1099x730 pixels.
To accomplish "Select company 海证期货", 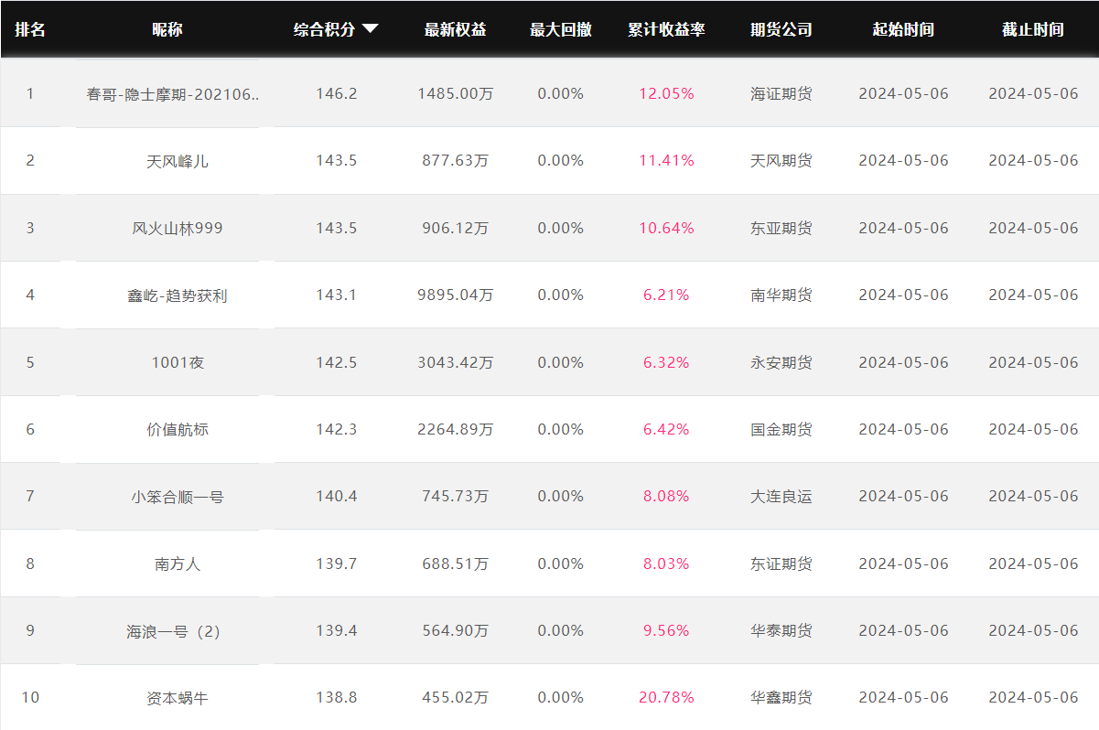I will (x=781, y=93).
